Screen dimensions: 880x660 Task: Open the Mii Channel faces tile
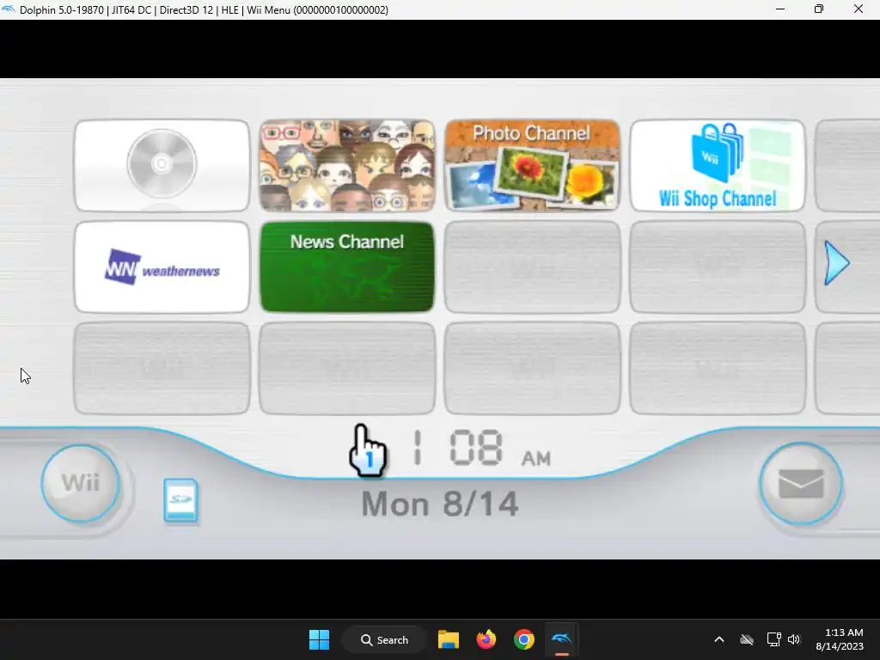[347, 166]
